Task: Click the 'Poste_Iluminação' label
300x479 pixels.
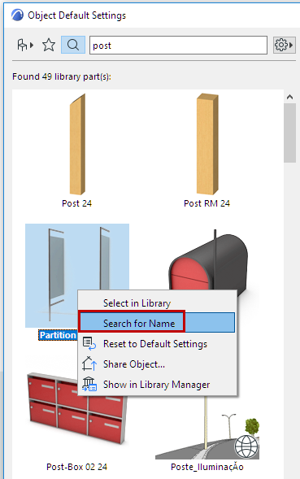Action: click(207, 467)
